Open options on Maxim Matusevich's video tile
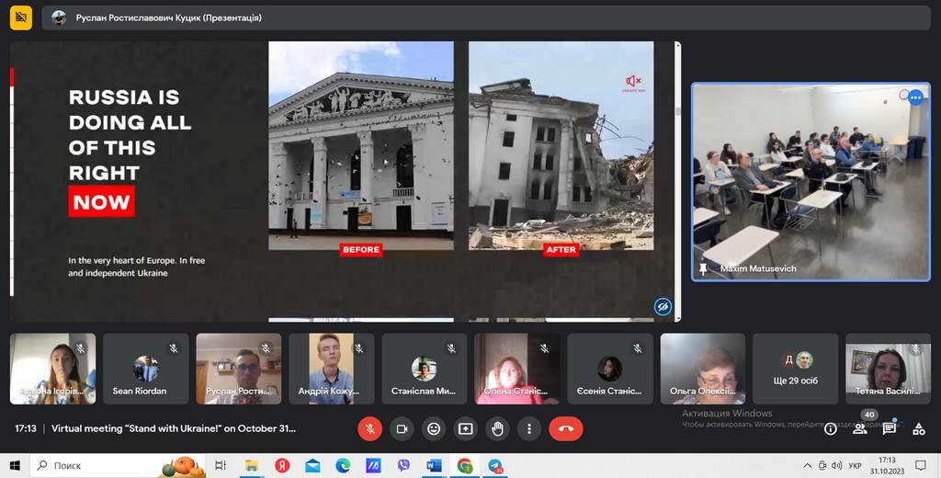 915,98
